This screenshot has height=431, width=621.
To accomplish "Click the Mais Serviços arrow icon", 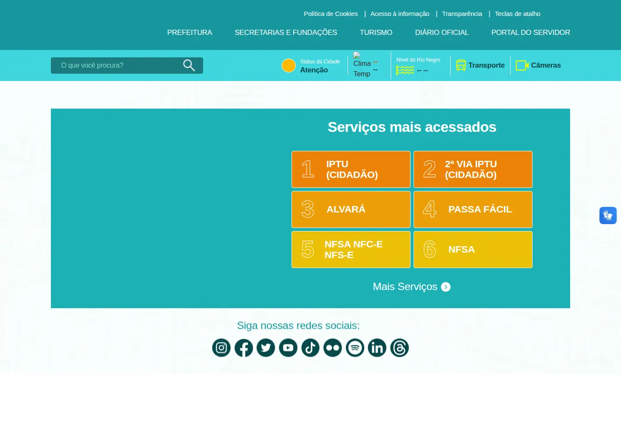I will click(446, 287).
